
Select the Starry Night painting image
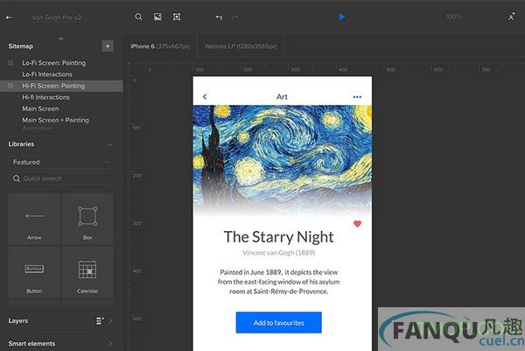pyautogui.click(x=283, y=161)
